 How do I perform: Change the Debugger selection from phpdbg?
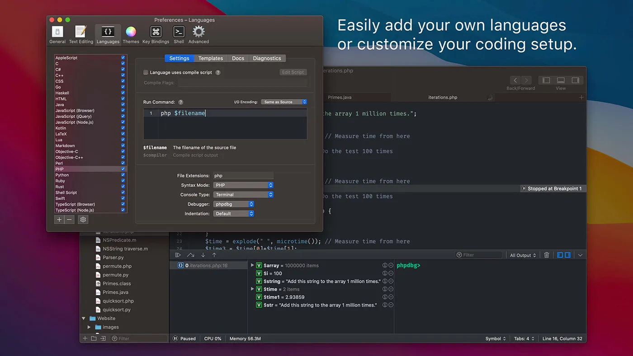233,204
